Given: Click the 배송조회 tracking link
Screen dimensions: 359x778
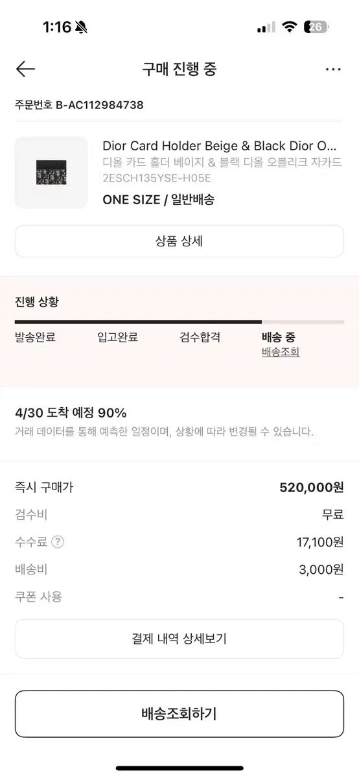Looking at the screenshot, I should coord(281,352).
